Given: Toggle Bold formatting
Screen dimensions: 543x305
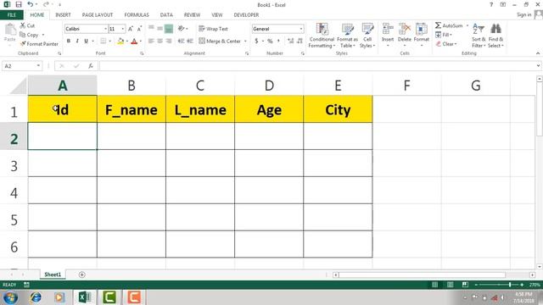Looking at the screenshot, I should point(69,41).
